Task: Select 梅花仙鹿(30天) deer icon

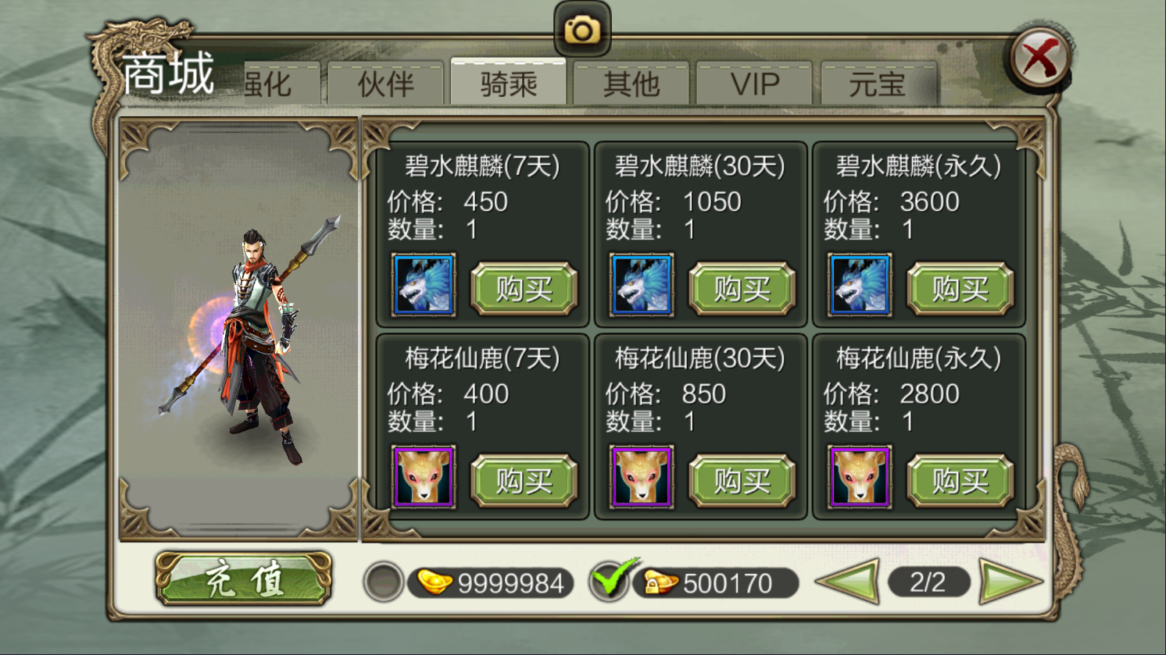Action: pos(642,477)
